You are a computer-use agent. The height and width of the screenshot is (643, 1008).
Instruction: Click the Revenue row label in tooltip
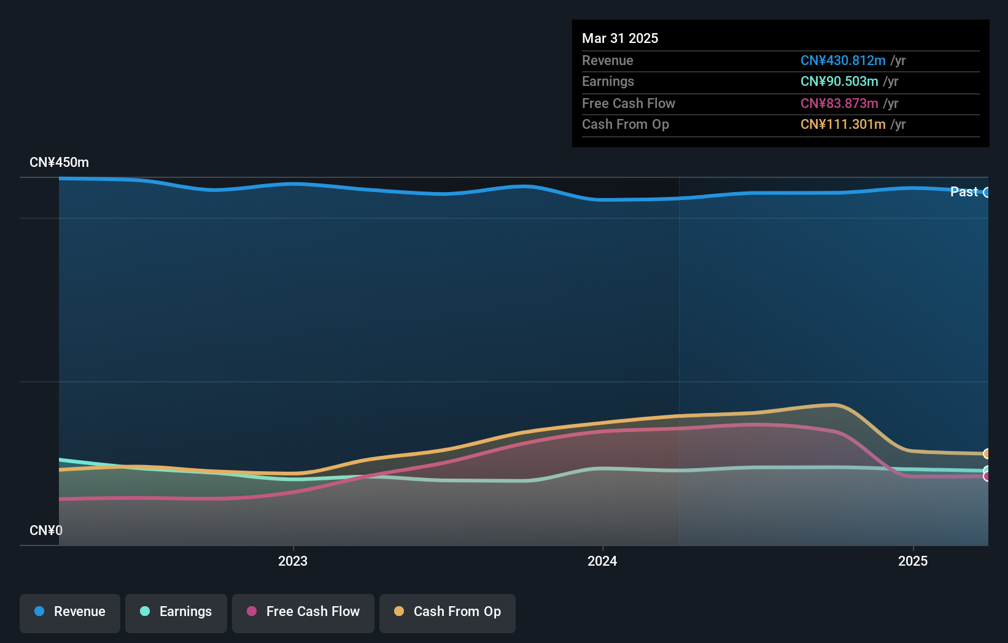tap(608, 60)
